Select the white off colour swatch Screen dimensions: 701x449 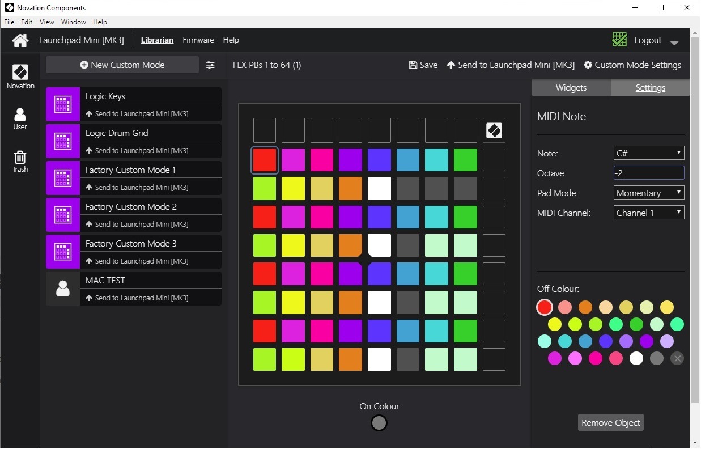coord(636,358)
